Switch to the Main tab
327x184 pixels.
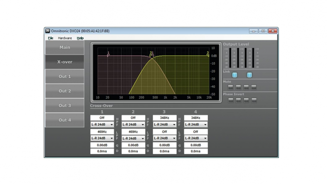65,47
